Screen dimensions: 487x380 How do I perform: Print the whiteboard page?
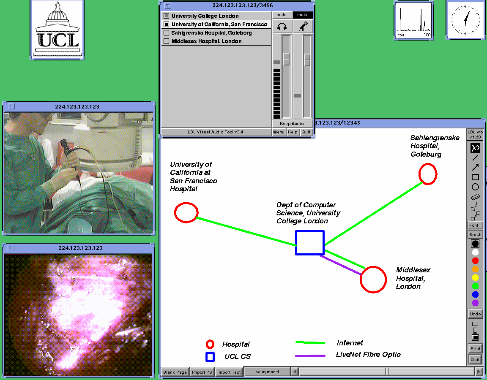(475, 348)
